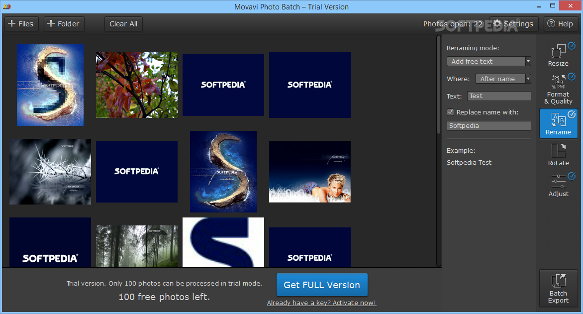Select the blonde woman thumbnail
Image resolution: width=583 pixels, height=314 pixels.
(x=310, y=172)
